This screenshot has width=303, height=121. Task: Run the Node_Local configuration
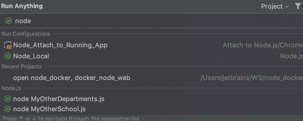pos(31,56)
